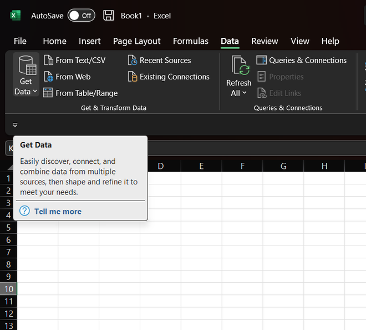
Task: Click the From Web globe icon
Action: click(x=48, y=77)
